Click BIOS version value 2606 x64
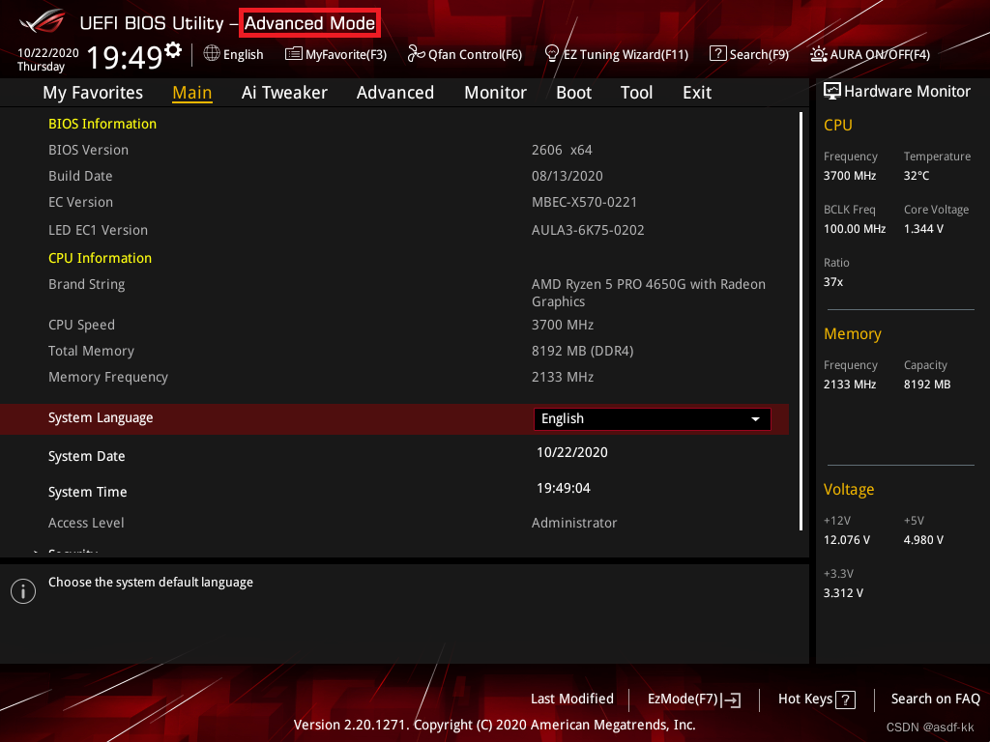Screen dimensions: 990x742 click(562, 150)
